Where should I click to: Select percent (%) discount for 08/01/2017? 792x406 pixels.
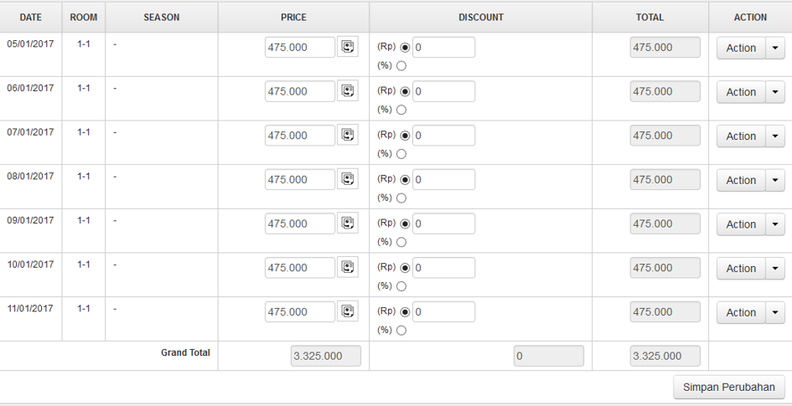click(x=401, y=198)
